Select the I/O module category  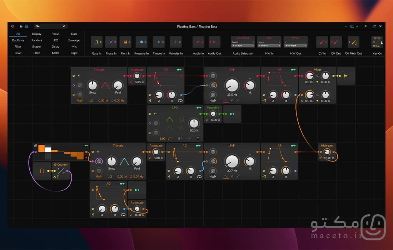click(x=18, y=34)
